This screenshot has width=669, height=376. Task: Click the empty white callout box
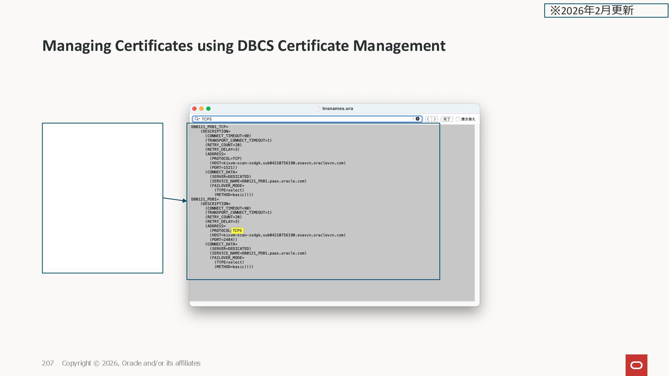pyautogui.click(x=102, y=198)
